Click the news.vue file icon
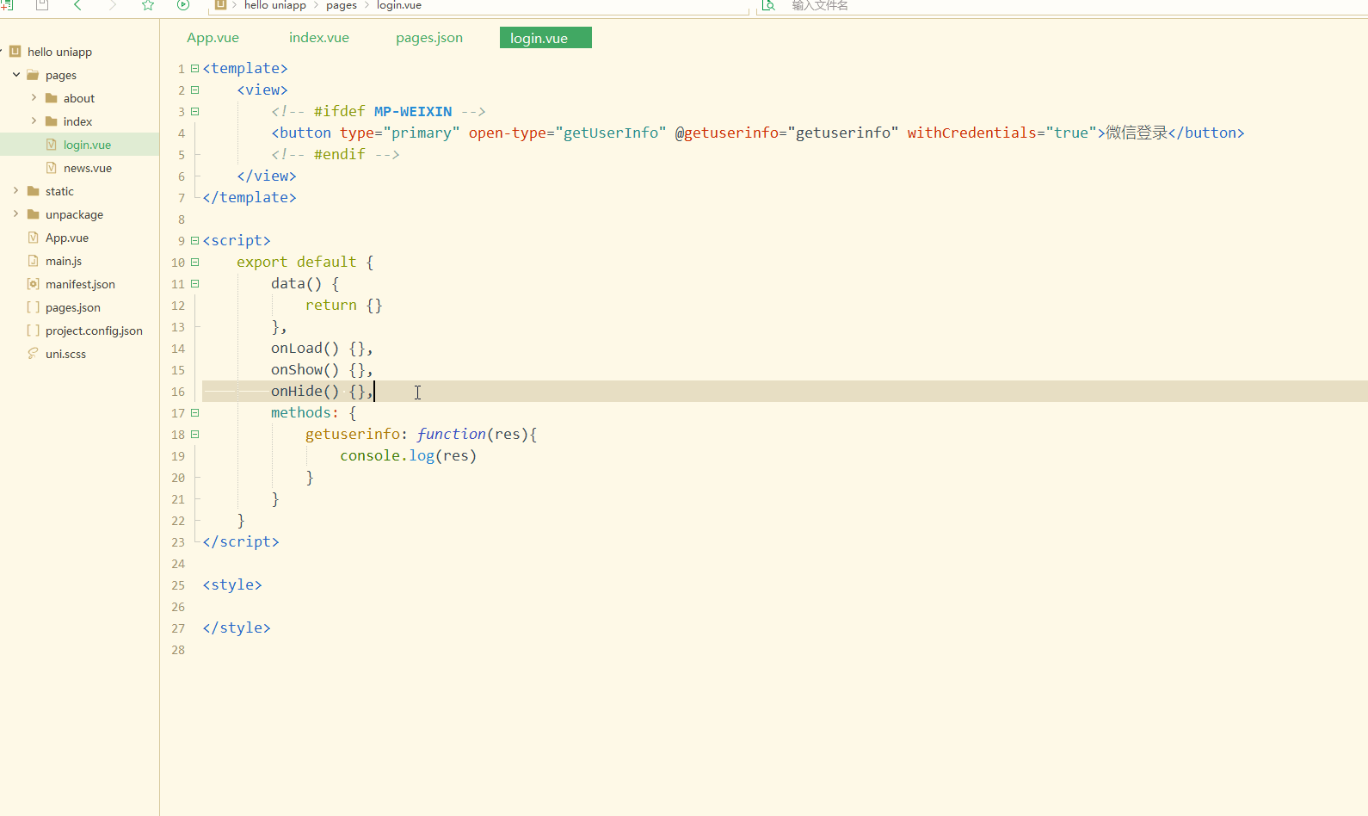Screen dimensions: 1368x816 pyautogui.click(x=51, y=168)
